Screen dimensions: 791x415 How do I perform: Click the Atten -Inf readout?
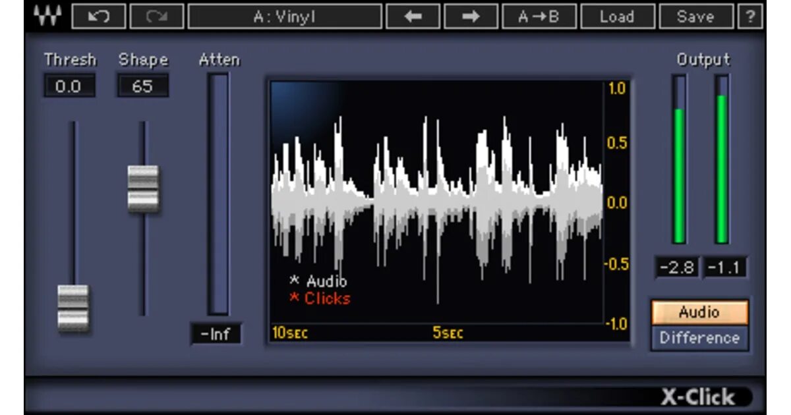pyautogui.click(x=216, y=334)
